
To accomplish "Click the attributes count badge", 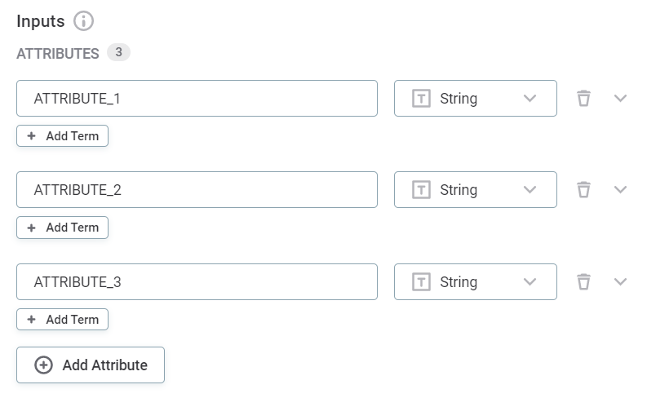I will tap(118, 53).
